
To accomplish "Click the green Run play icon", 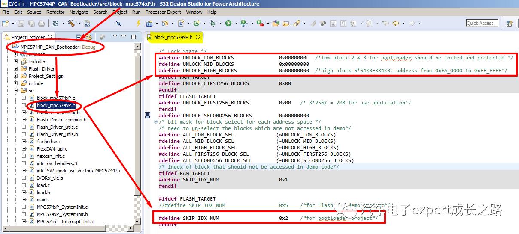I will pyautogui.click(x=228, y=23).
